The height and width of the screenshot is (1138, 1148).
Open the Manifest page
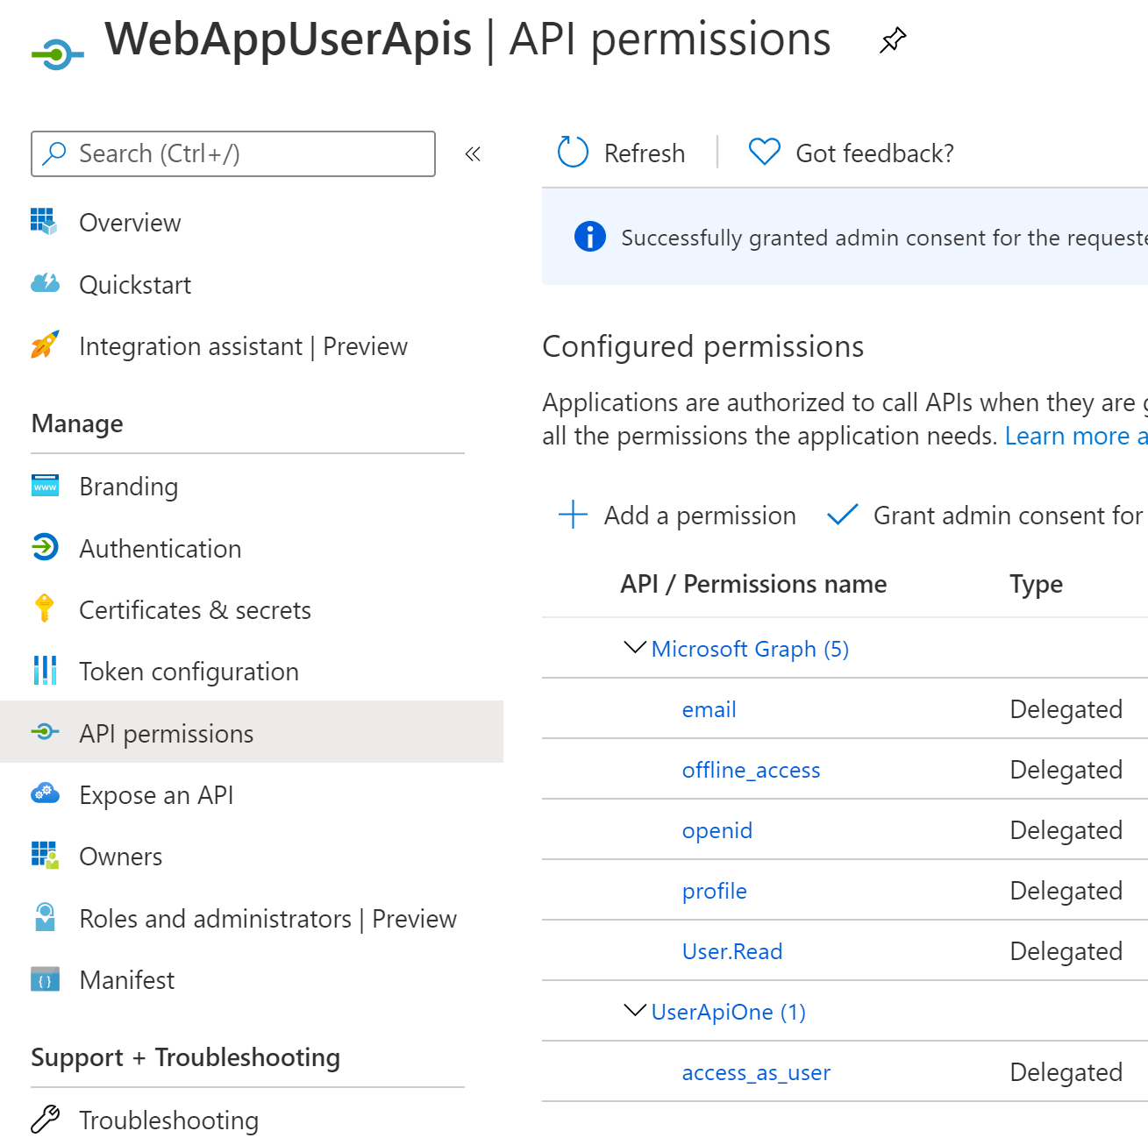[x=126, y=980]
